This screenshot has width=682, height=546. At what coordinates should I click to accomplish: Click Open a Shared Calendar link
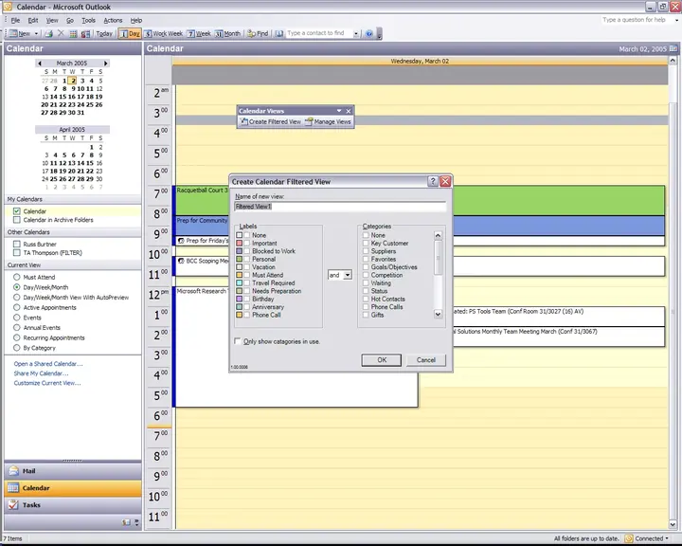[48, 364]
